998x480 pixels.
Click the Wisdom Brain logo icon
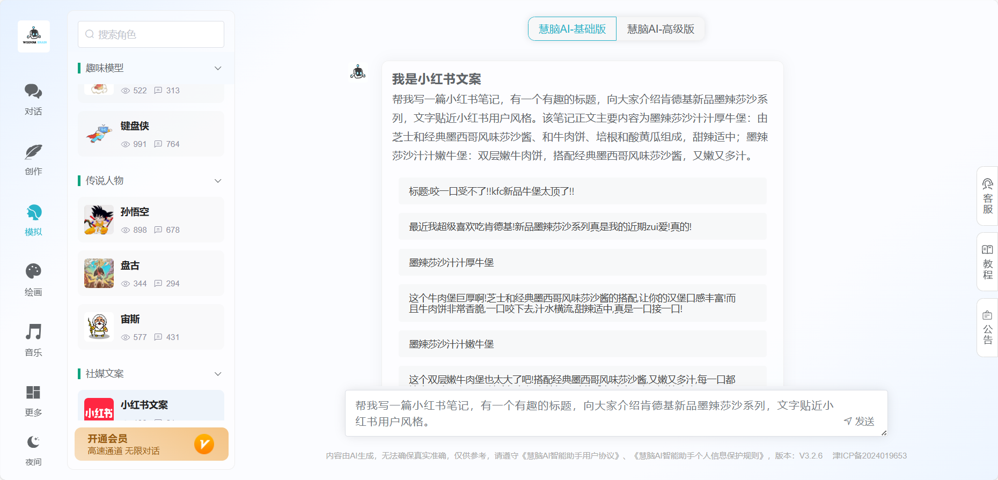pos(34,36)
